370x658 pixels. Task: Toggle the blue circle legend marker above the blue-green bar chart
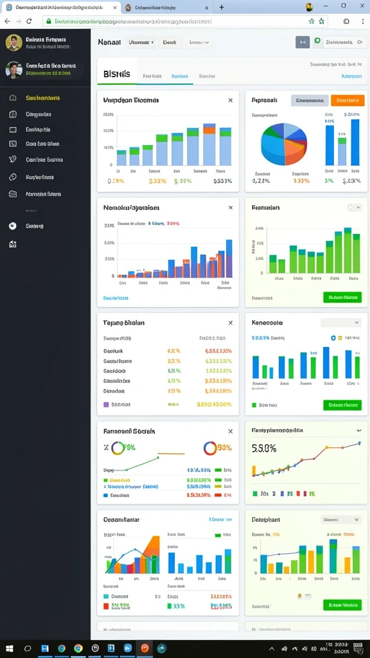coord(333,337)
